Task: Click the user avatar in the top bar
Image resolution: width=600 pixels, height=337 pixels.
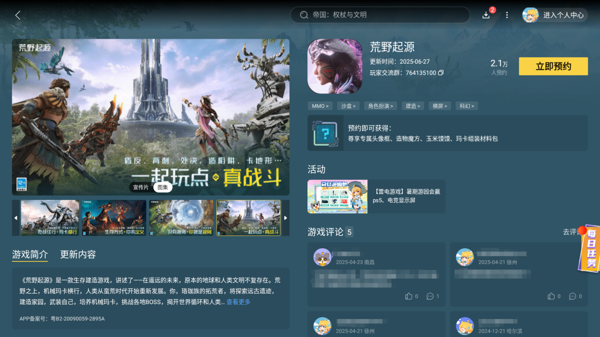Action: coord(530,15)
